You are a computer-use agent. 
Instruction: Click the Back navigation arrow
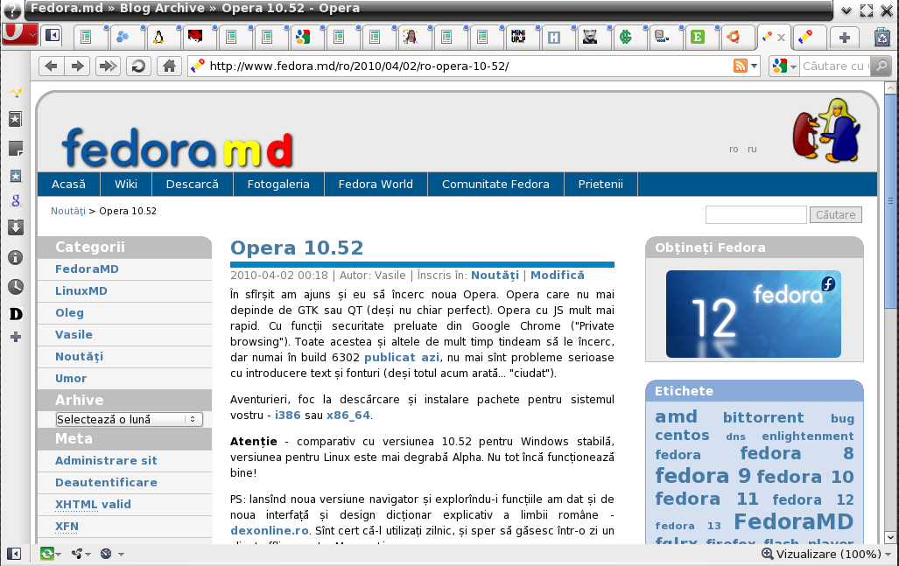tap(51, 66)
